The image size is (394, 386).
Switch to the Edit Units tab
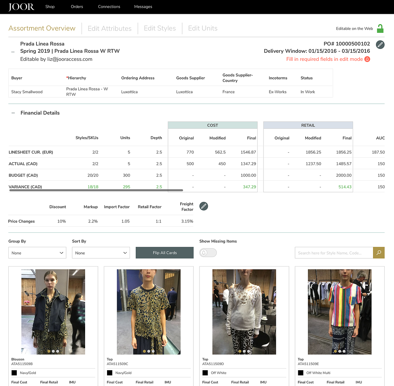coord(203,28)
